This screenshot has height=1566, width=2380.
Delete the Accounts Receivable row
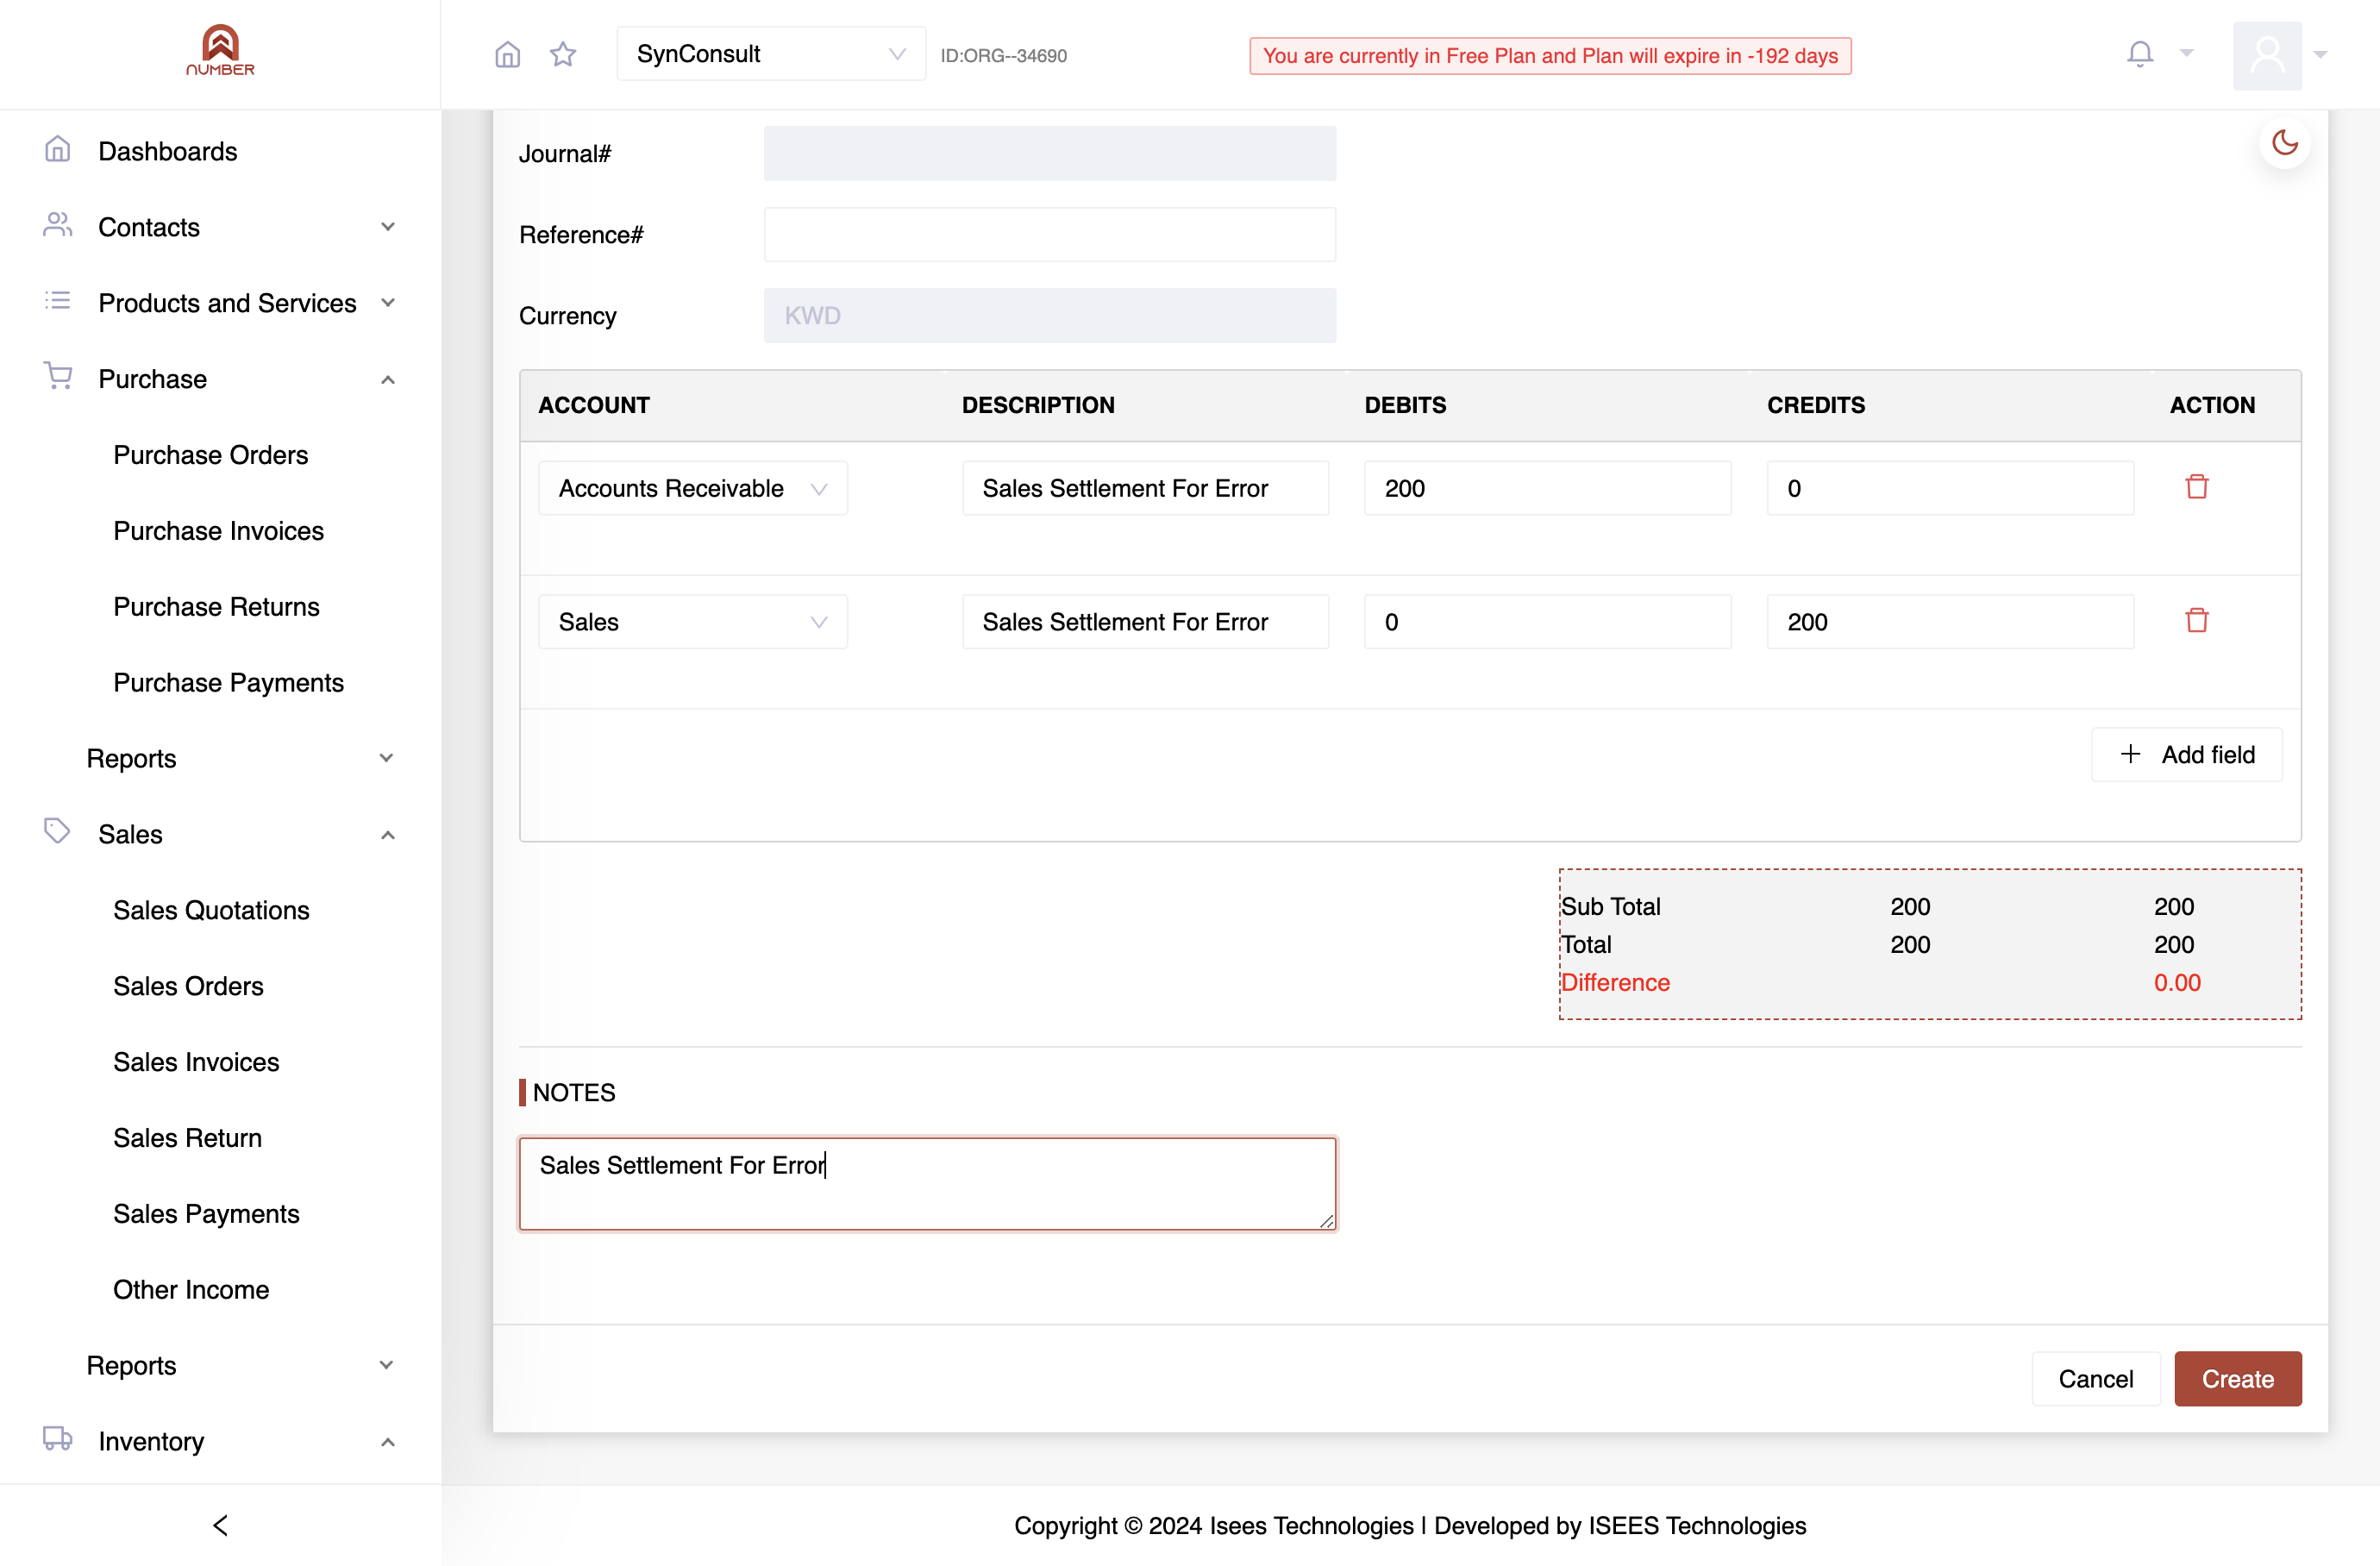(2197, 487)
